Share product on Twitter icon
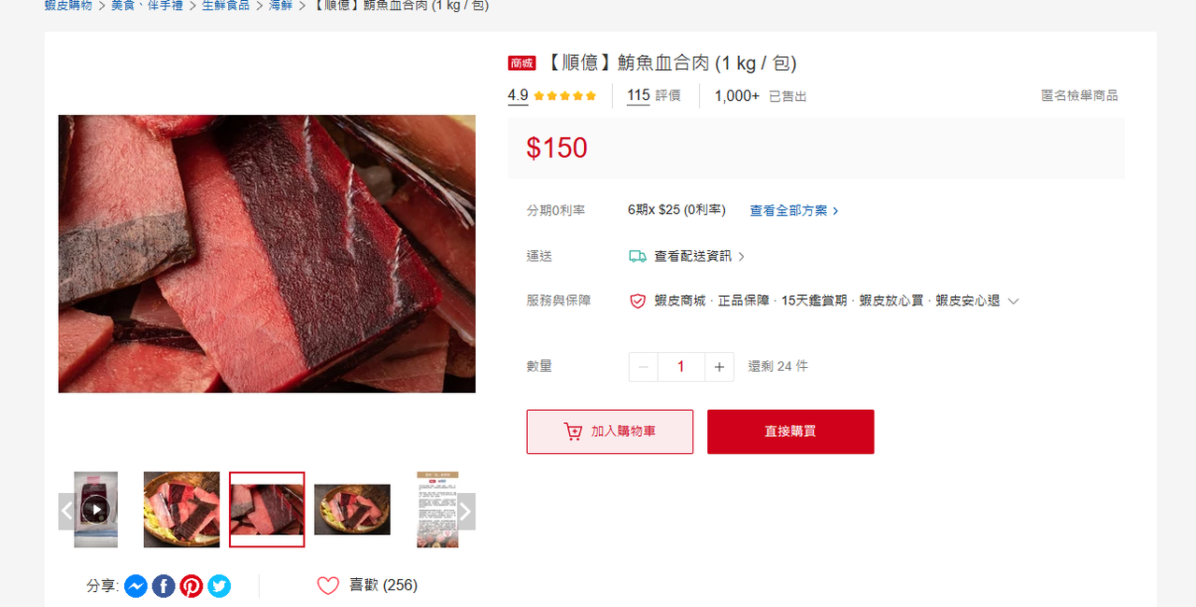This screenshot has height=607, width=1196. 220,586
